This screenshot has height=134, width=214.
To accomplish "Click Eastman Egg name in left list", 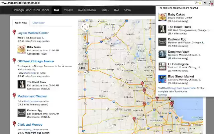I will (x=35, y=110).
